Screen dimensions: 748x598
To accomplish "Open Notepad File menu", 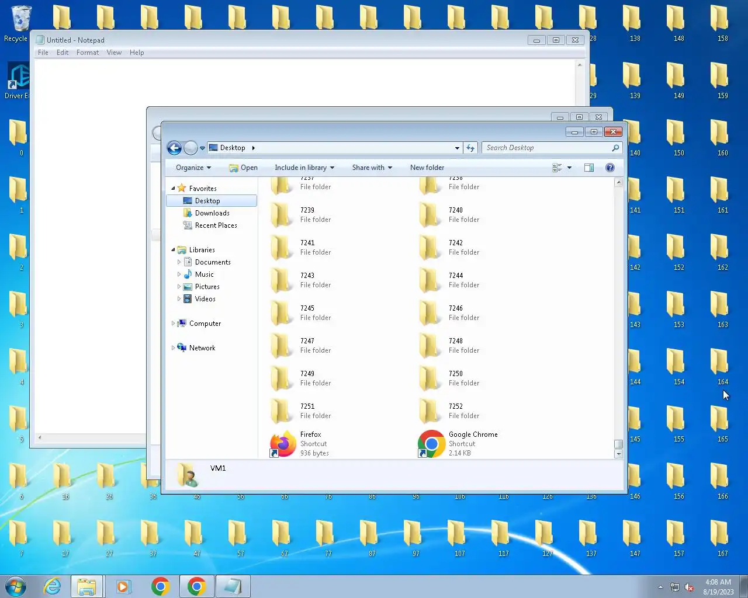I will pyautogui.click(x=43, y=53).
